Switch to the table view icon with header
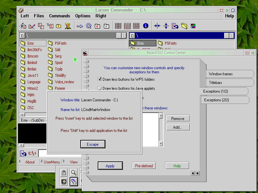258x193 pixels. click(x=127, y=26)
